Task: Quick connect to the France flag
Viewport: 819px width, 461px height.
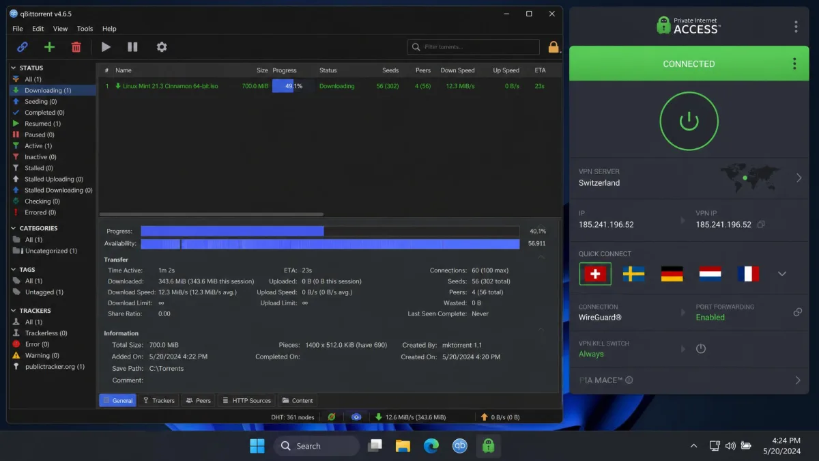Action: pyautogui.click(x=748, y=274)
